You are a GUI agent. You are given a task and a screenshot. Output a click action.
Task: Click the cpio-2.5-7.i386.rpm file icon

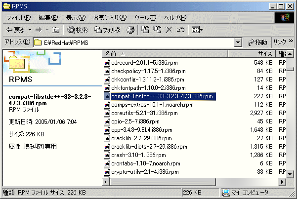click(107, 121)
